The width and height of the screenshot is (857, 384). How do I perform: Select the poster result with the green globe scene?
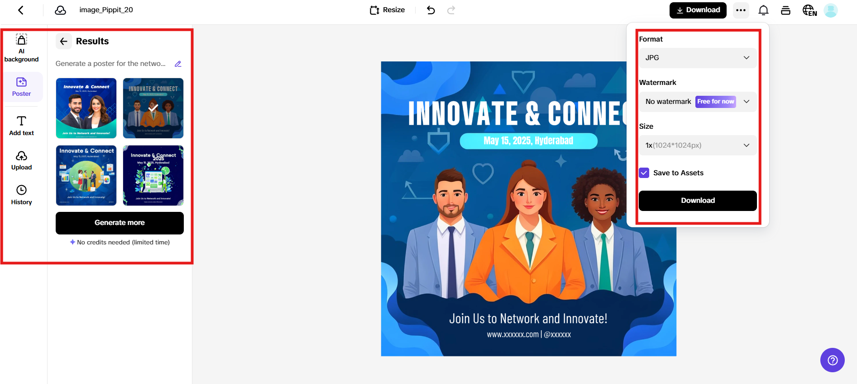coord(86,175)
